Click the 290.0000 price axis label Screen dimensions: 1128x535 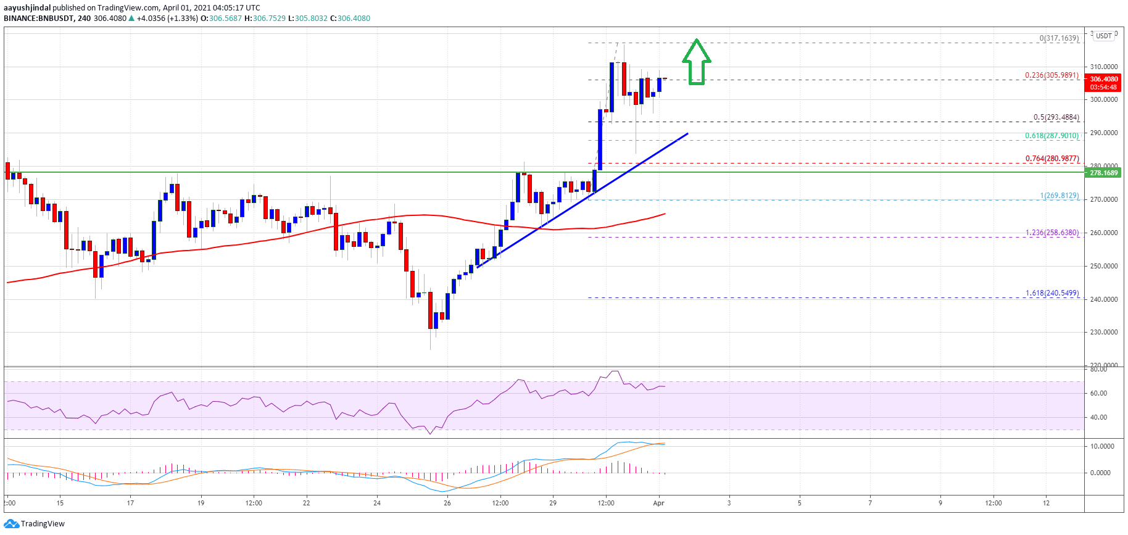point(1104,133)
